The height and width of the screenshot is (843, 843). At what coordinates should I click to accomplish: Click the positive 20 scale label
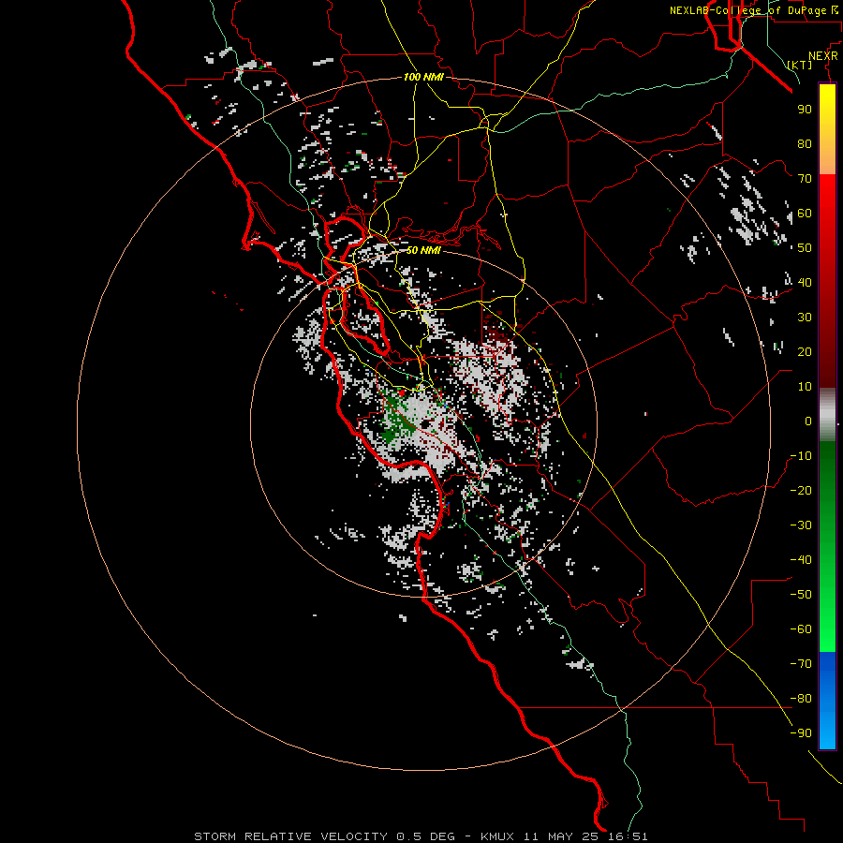click(805, 351)
